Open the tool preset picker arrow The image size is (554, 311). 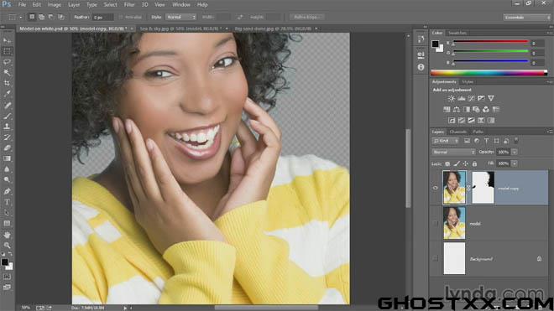(21, 17)
